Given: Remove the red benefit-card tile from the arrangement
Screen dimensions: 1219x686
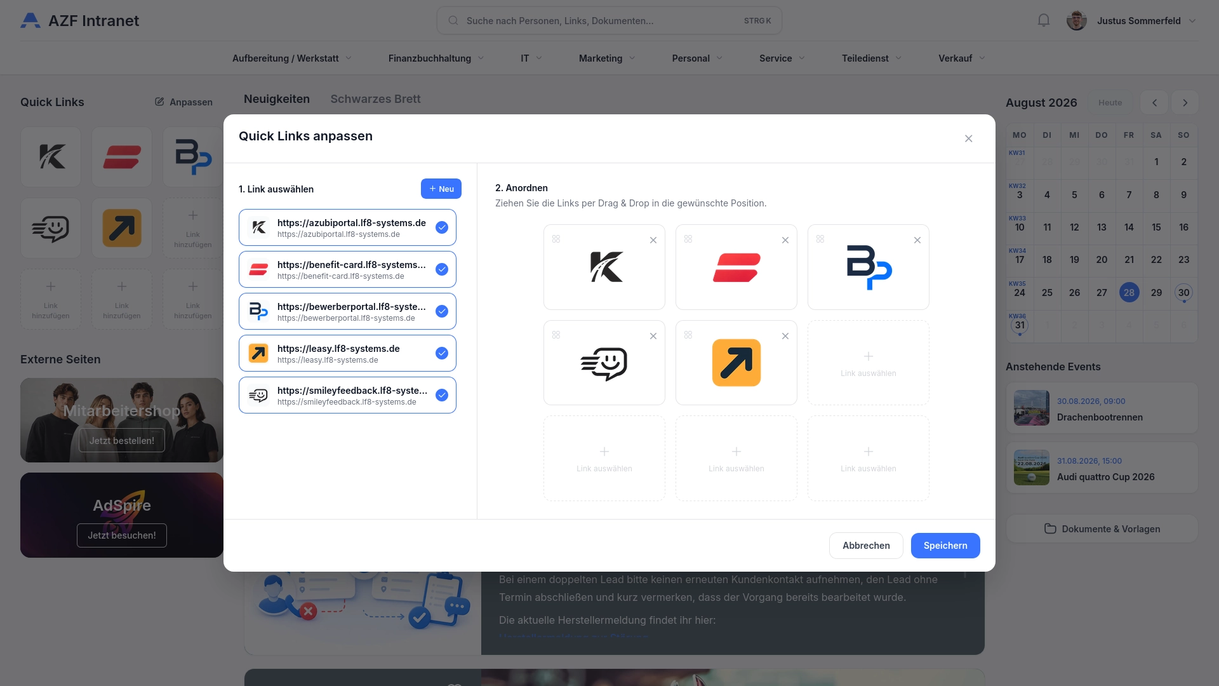Looking at the screenshot, I should tap(785, 240).
